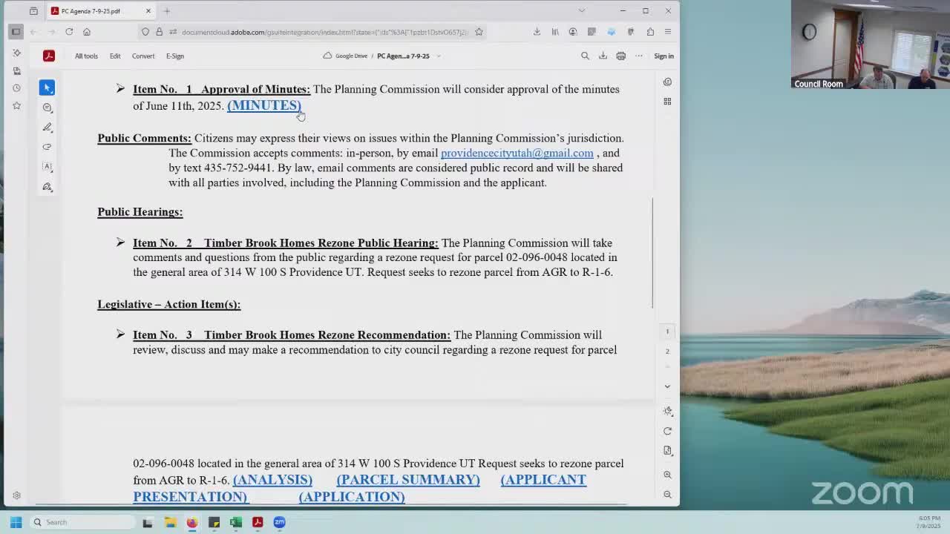
Task: Open Excel from the taskbar
Action: (x=236, y=522)
